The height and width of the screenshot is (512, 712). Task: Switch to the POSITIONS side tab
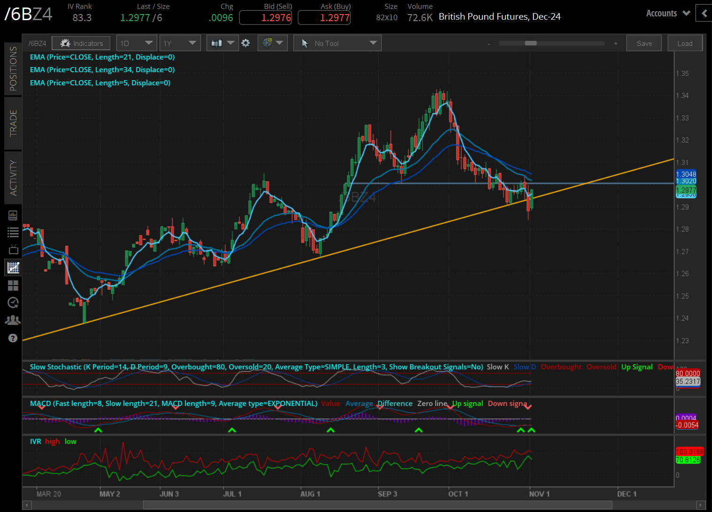pyautogui.click(x=13, y=69)
